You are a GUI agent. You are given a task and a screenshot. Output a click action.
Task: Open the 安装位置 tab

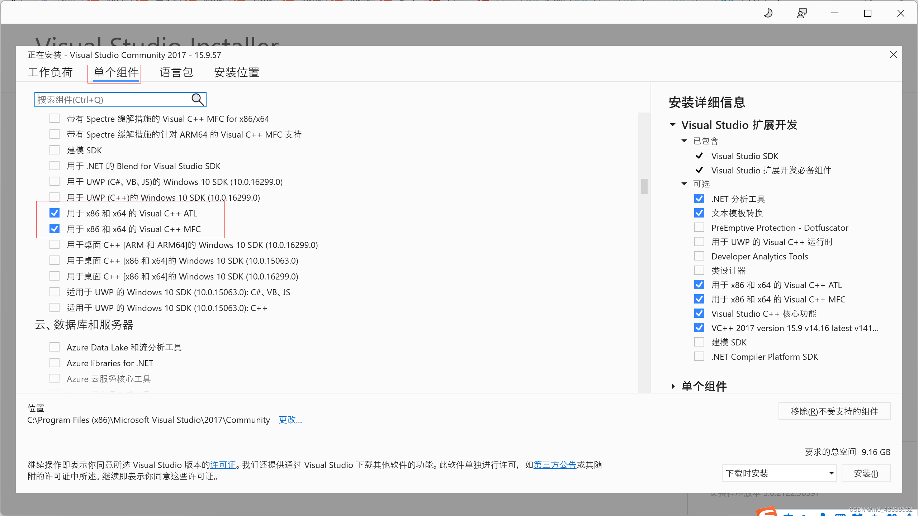[x=237, y=72]
